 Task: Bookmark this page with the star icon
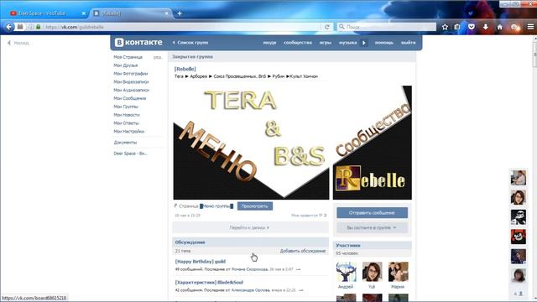[x=445, y=27]
